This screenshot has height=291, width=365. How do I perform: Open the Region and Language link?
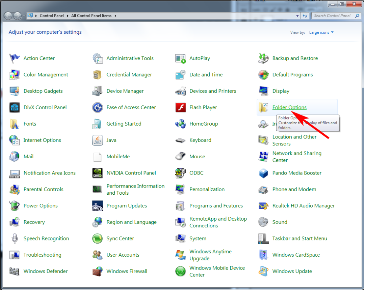point(132,222)
